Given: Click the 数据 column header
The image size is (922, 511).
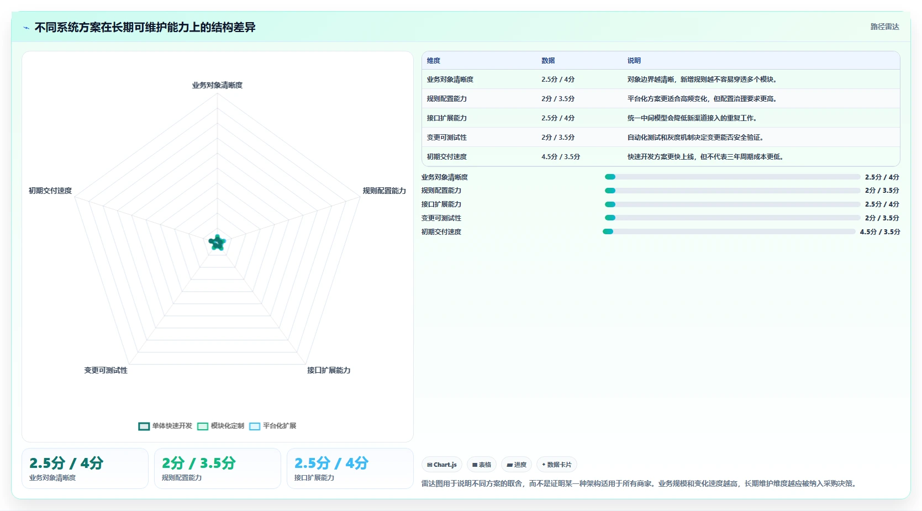Looking at the screenshot, I should point(548,61).
